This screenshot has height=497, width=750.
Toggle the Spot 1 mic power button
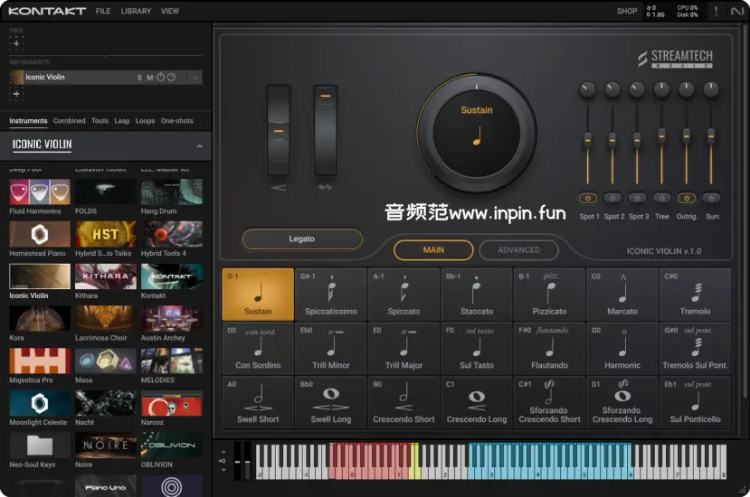(x=588, y=198)
